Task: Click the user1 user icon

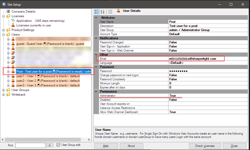Action: point(13,76)
